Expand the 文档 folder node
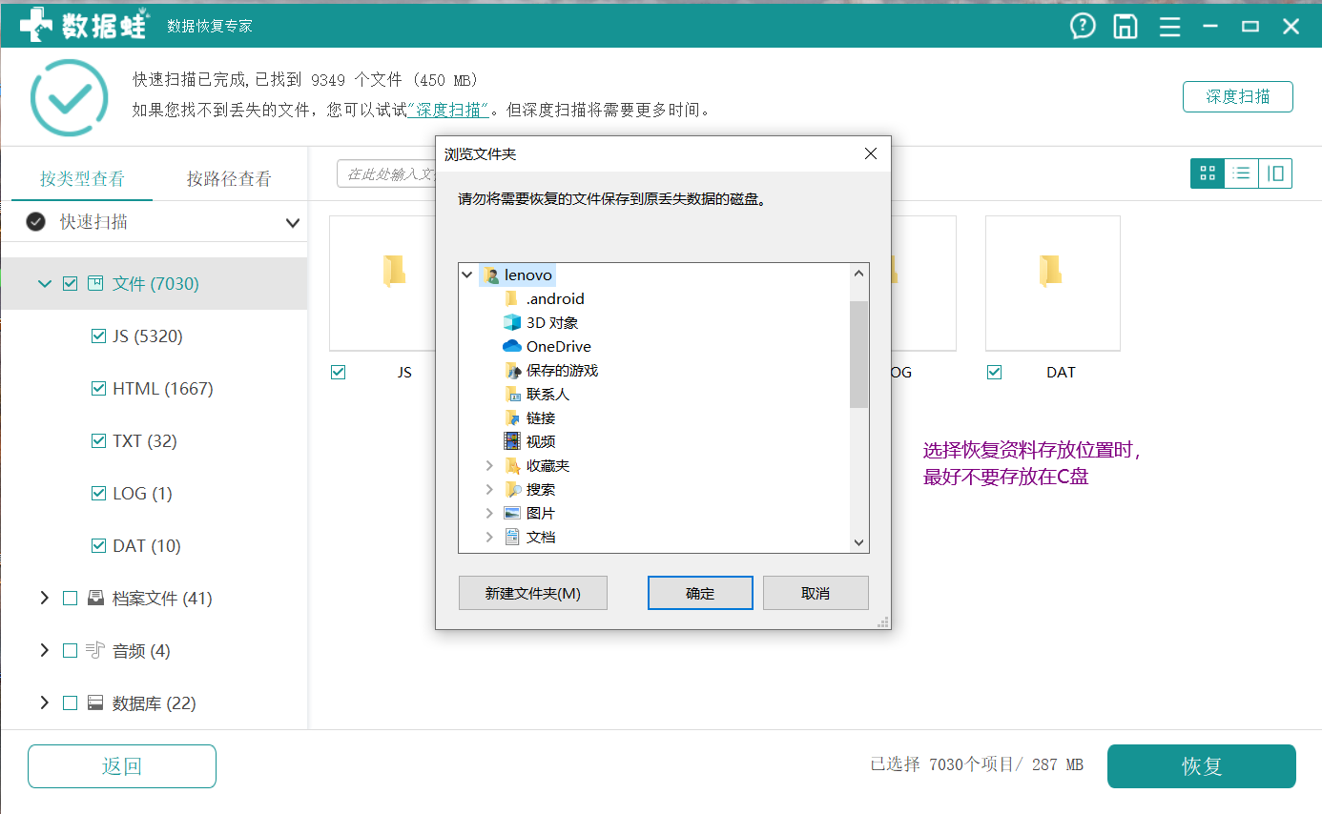Image resolution: width=1322 pixels, height=814 pixels. coord(489,537)
